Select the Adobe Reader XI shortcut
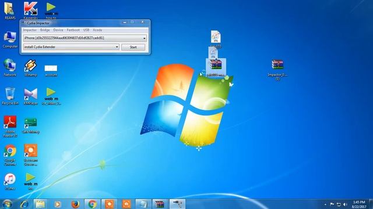 tap(10, 127)
